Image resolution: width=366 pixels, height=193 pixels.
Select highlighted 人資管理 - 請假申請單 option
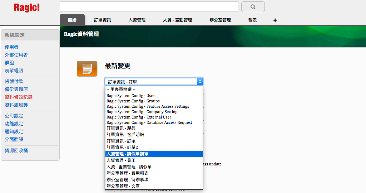click(154, 154)
